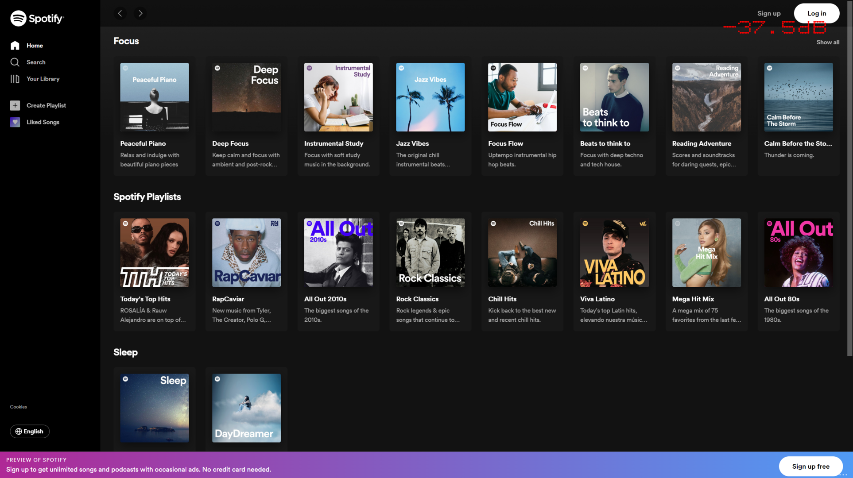Open the Sleep playlist cover

(155, 408)
